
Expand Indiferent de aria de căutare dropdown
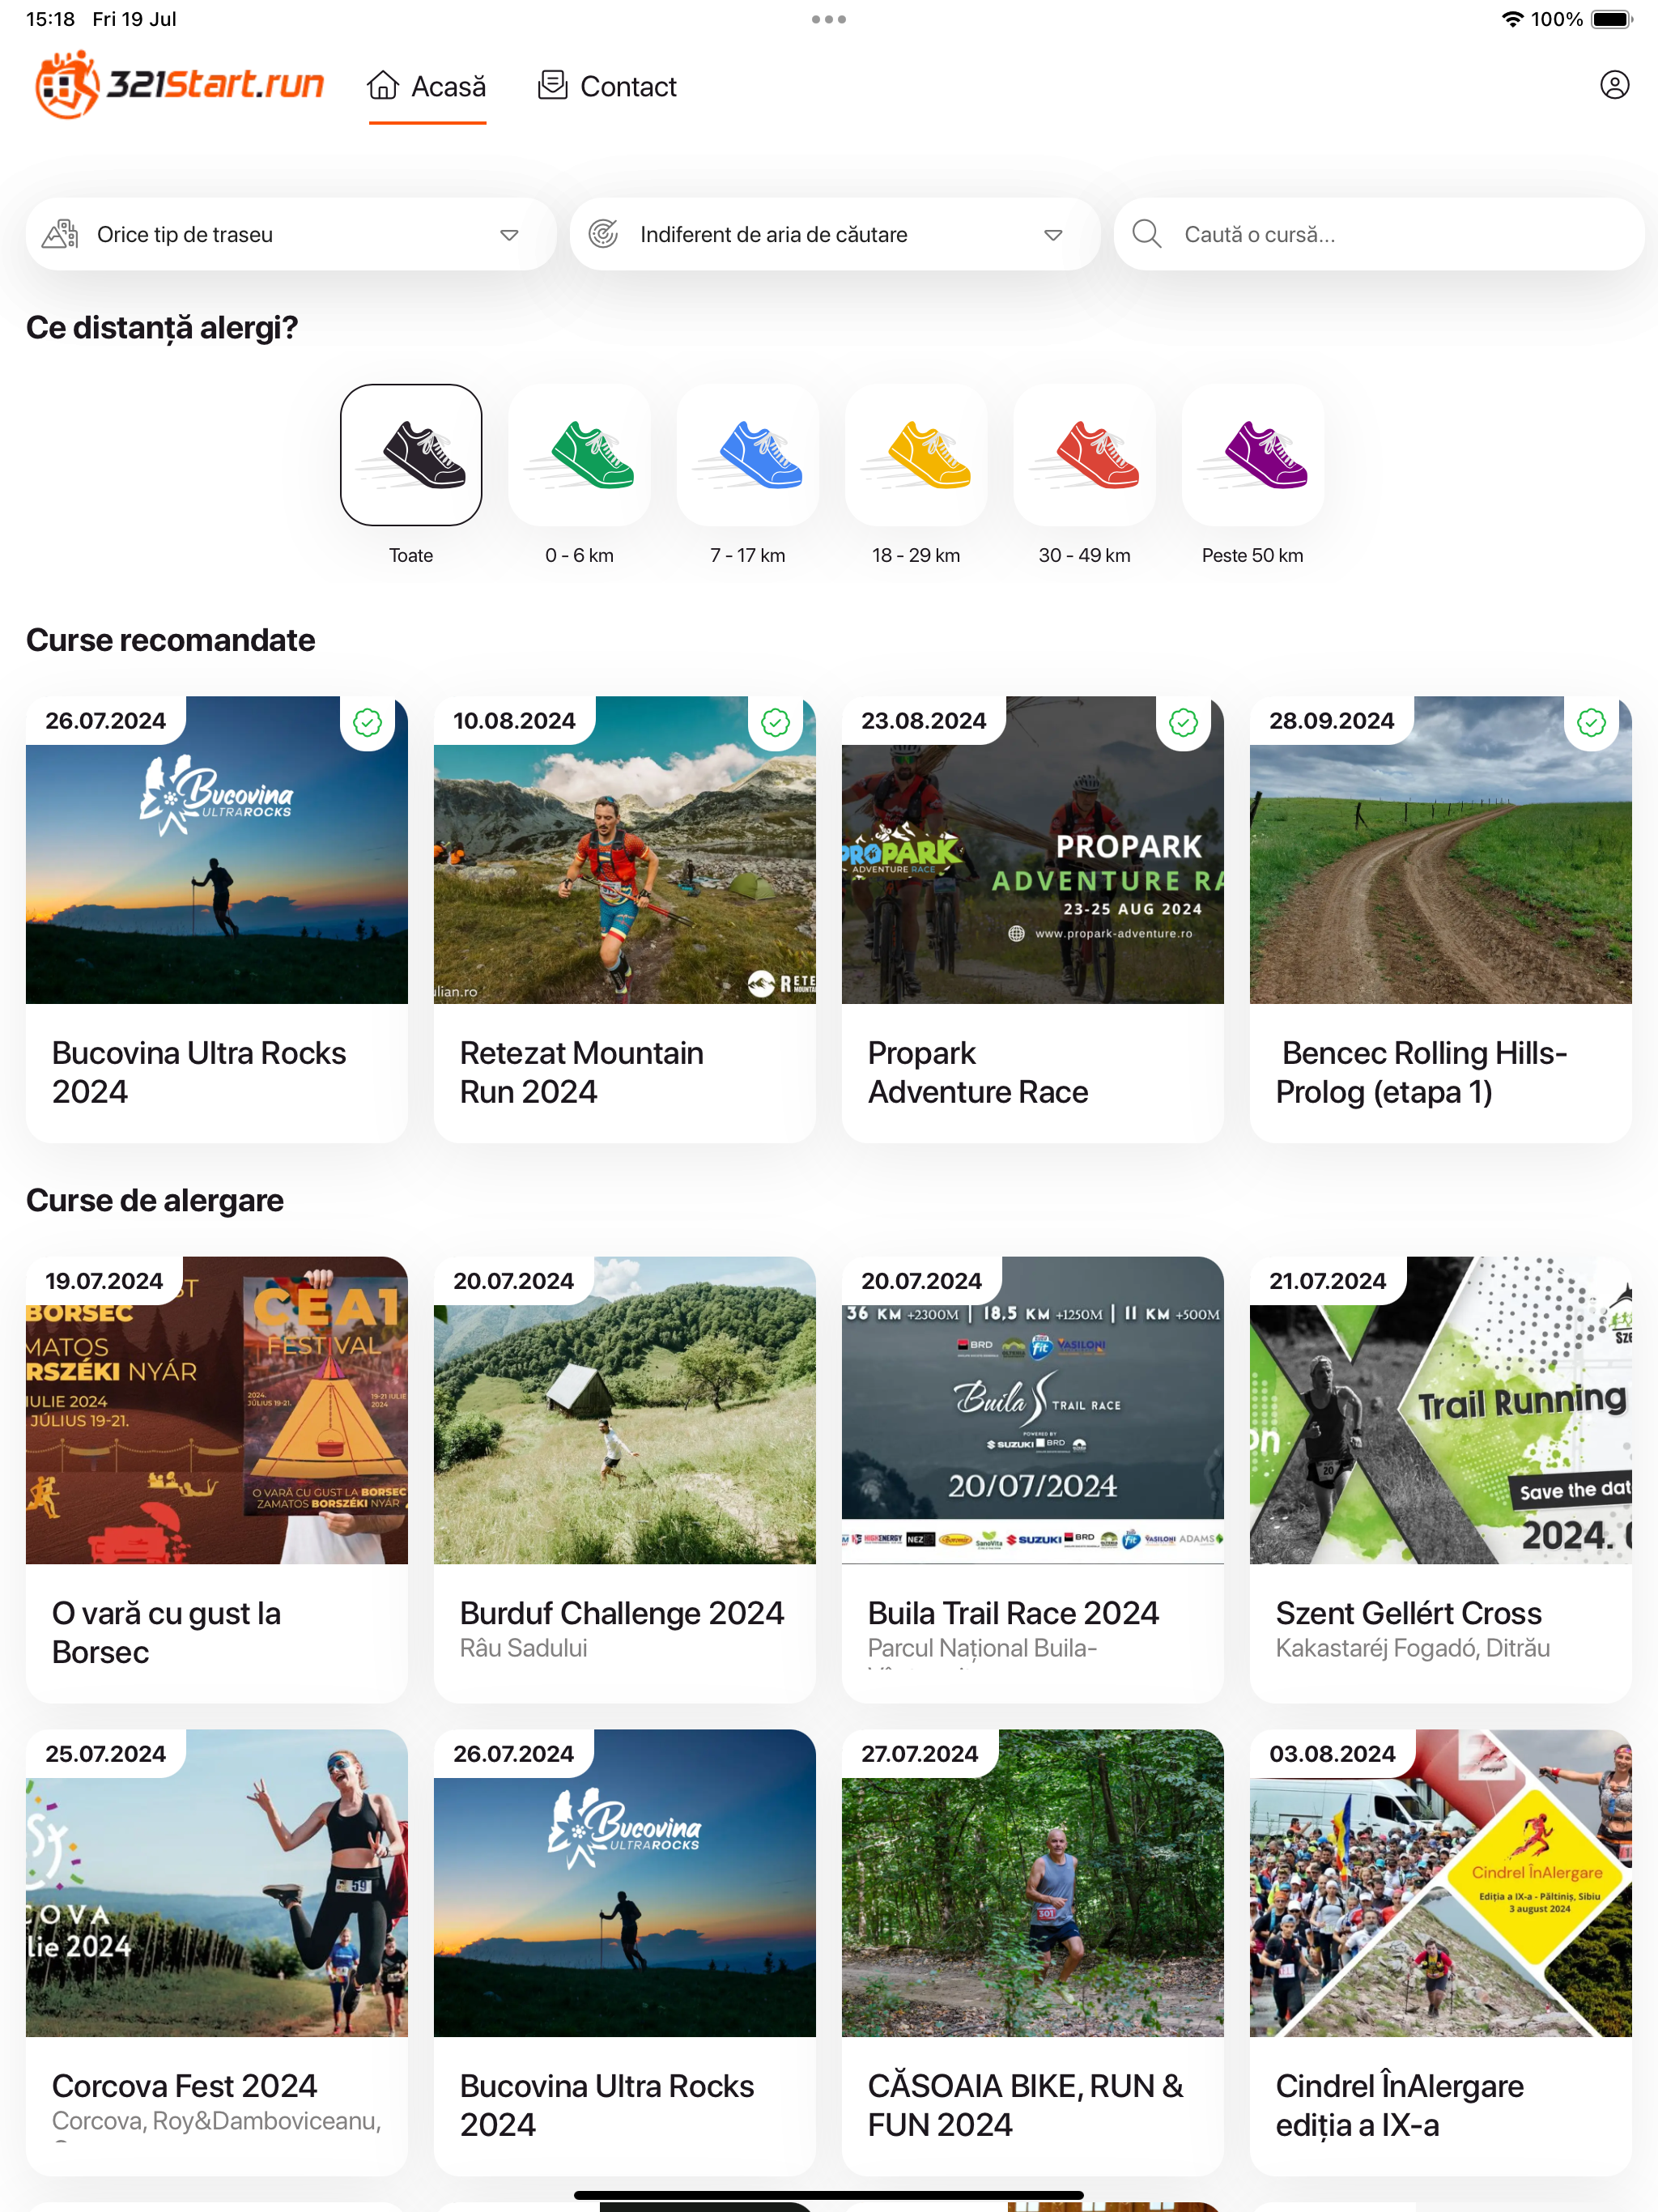834,234
